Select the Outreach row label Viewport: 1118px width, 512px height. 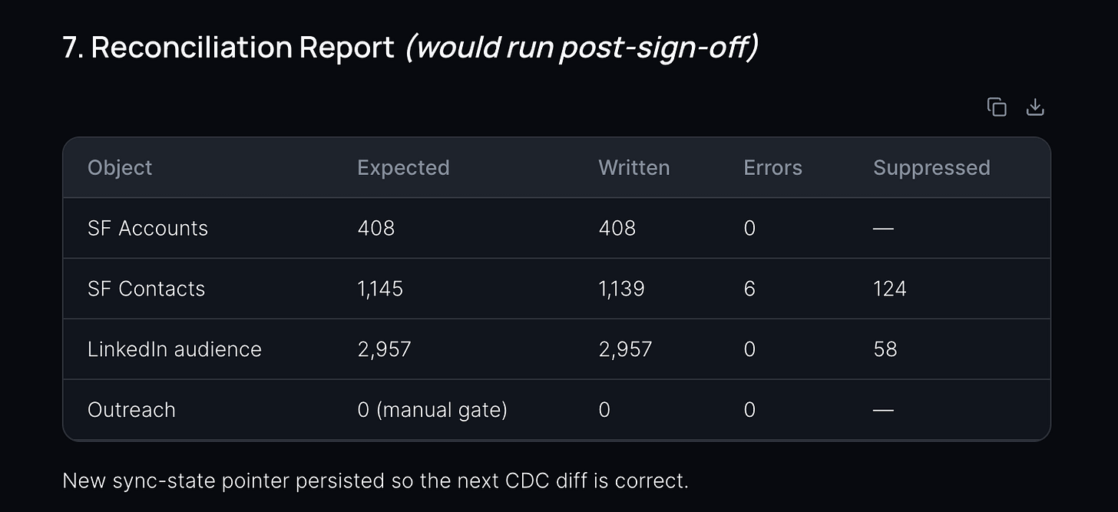[131, 410]
